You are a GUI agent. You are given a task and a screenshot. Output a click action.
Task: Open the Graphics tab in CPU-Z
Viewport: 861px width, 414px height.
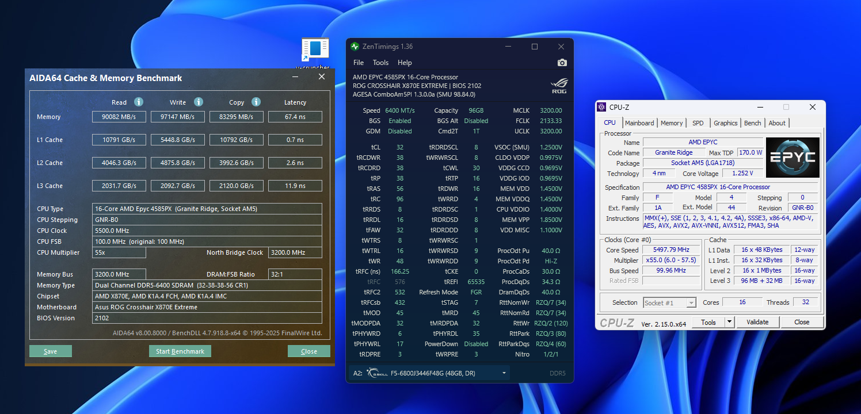(x=726, y=123)
